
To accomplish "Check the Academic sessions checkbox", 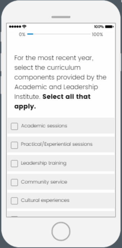I will pos(14,126).
